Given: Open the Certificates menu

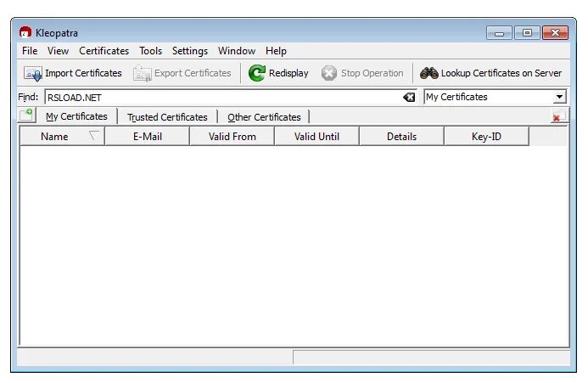Looking at the screenshot, I should (104, 51).
